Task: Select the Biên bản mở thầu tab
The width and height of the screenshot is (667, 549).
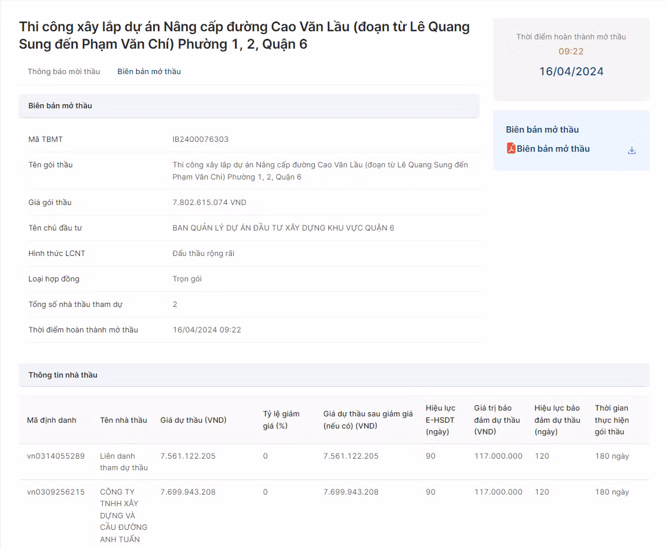Action: (x=149, y=71)
